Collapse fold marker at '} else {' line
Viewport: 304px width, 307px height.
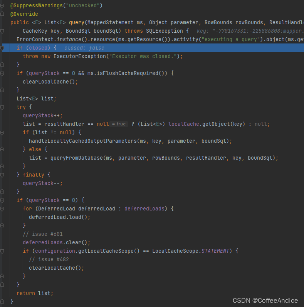pyautogui.click(x=2, y=150)
